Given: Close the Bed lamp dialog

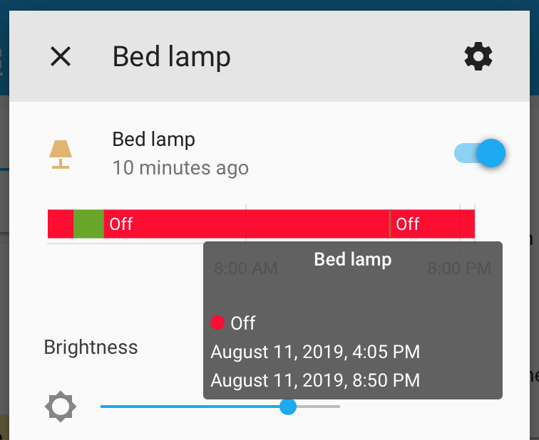Looking at the screenshot, I should point(61,56).
